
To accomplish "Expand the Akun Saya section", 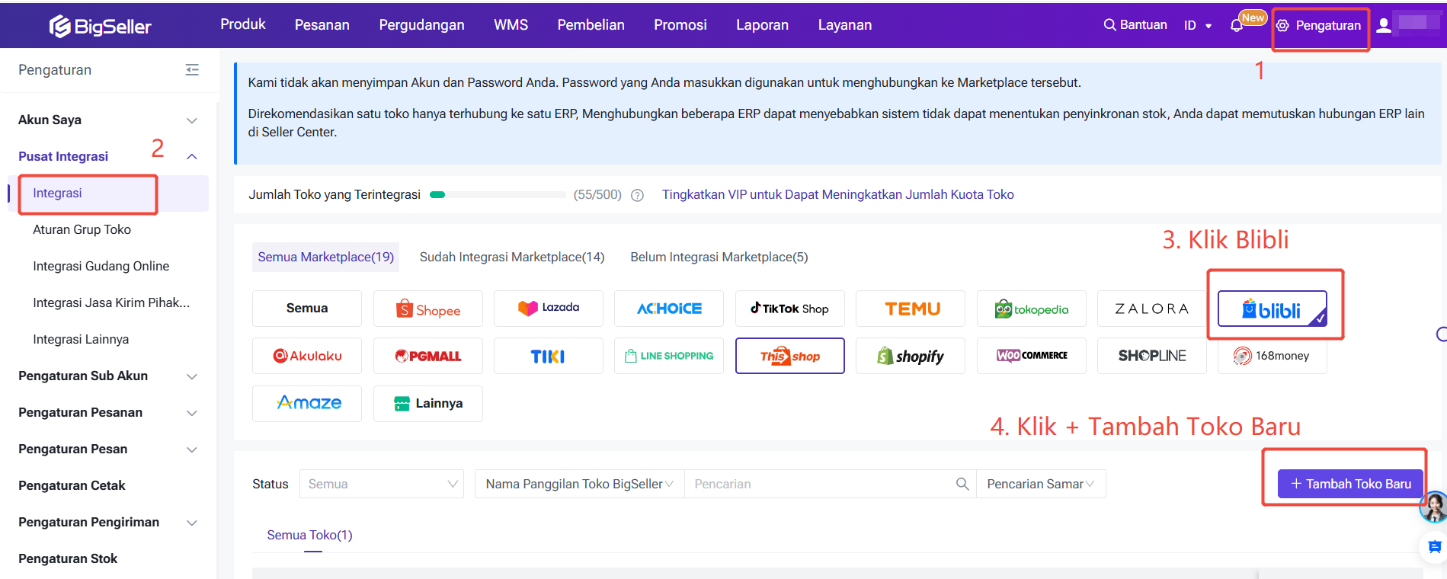I will point(192,120).
